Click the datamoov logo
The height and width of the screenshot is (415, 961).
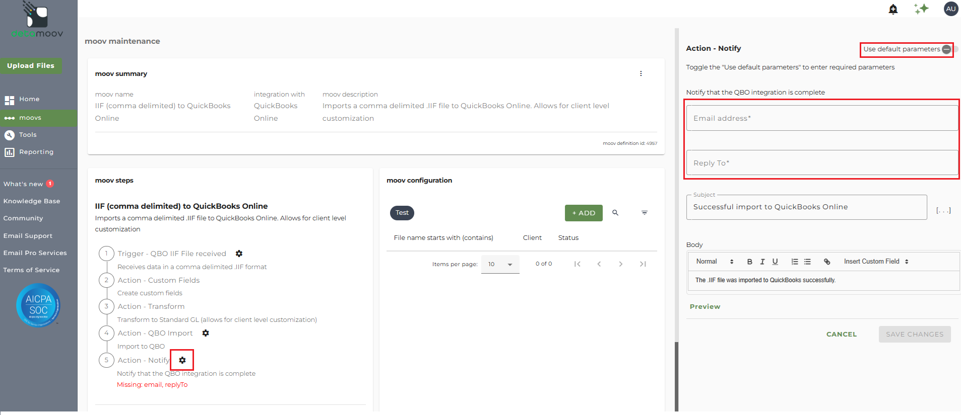(37, 20)
